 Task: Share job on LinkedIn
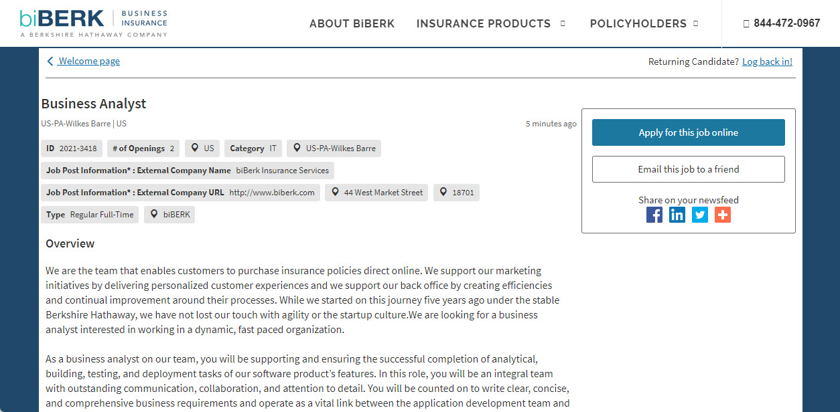pyautogui.click(x=677, y=215)
